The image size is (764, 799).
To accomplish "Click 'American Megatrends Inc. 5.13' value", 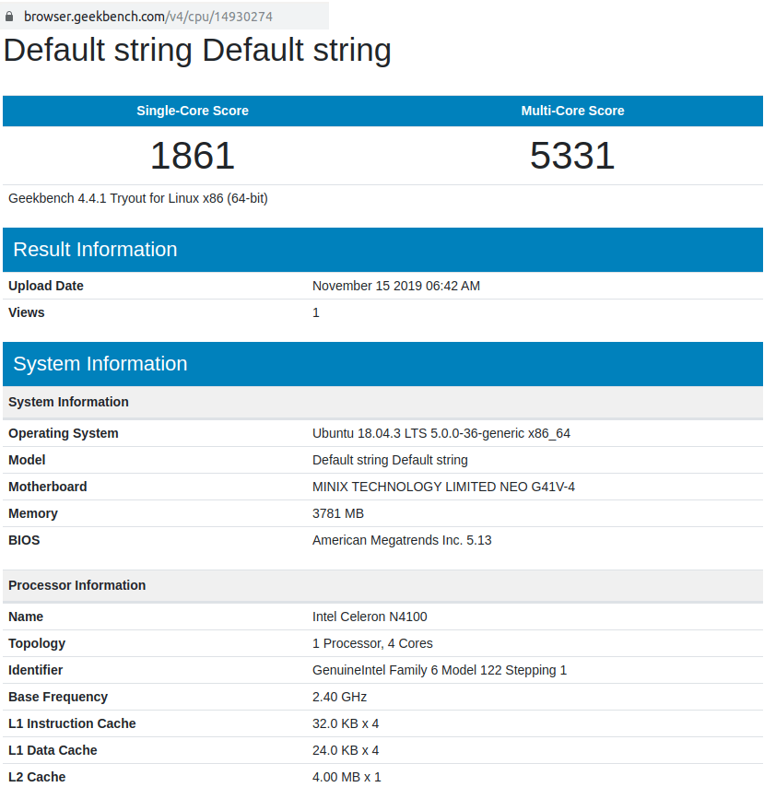I will (x=402, y=540).
